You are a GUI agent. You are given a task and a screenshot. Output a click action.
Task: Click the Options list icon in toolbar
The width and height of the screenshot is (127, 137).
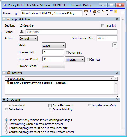pyautogui.click(x=107, y=11)
